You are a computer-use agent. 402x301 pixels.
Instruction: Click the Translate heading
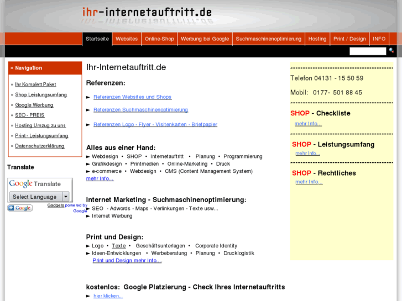(x=20, y=167)
